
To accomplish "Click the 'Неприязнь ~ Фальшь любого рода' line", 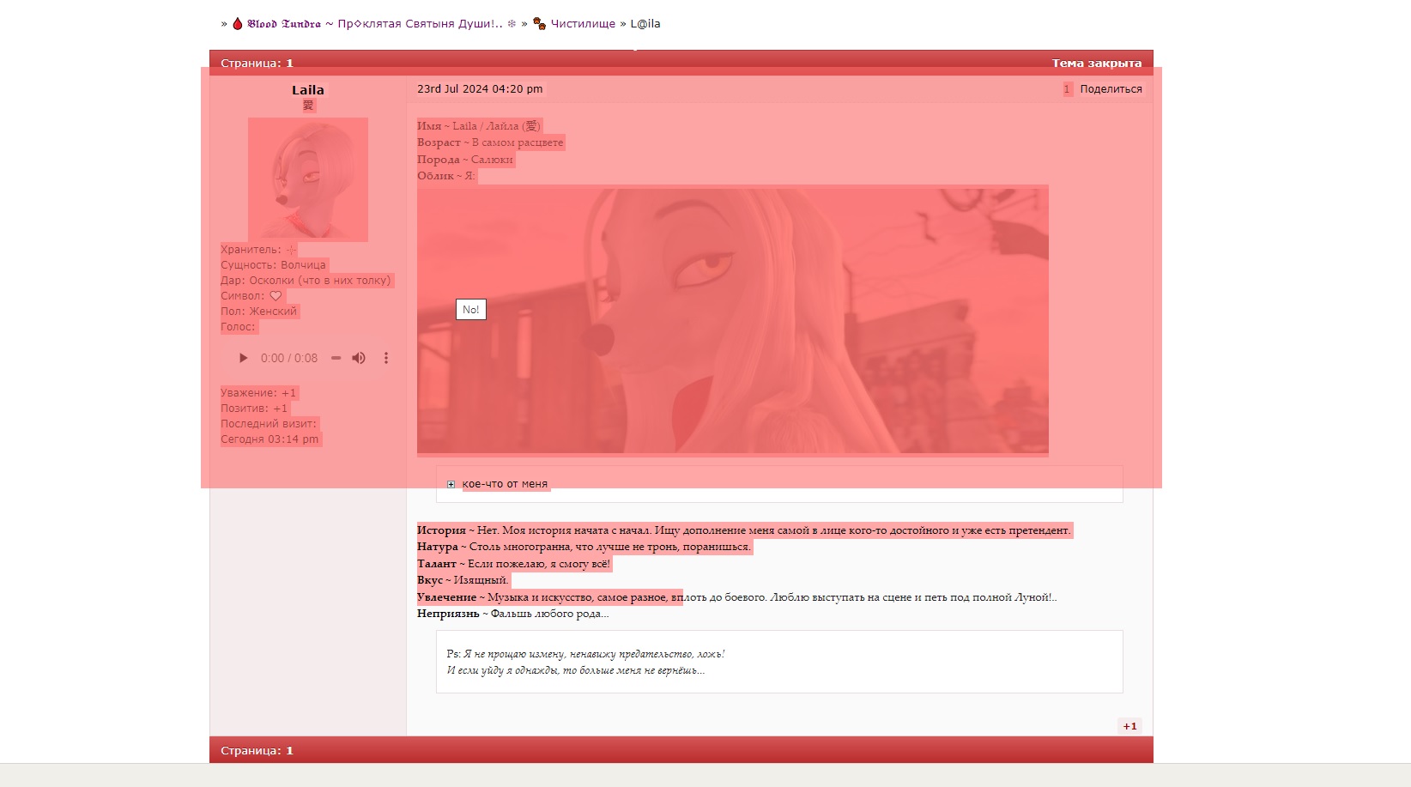I will coord(513,614).
